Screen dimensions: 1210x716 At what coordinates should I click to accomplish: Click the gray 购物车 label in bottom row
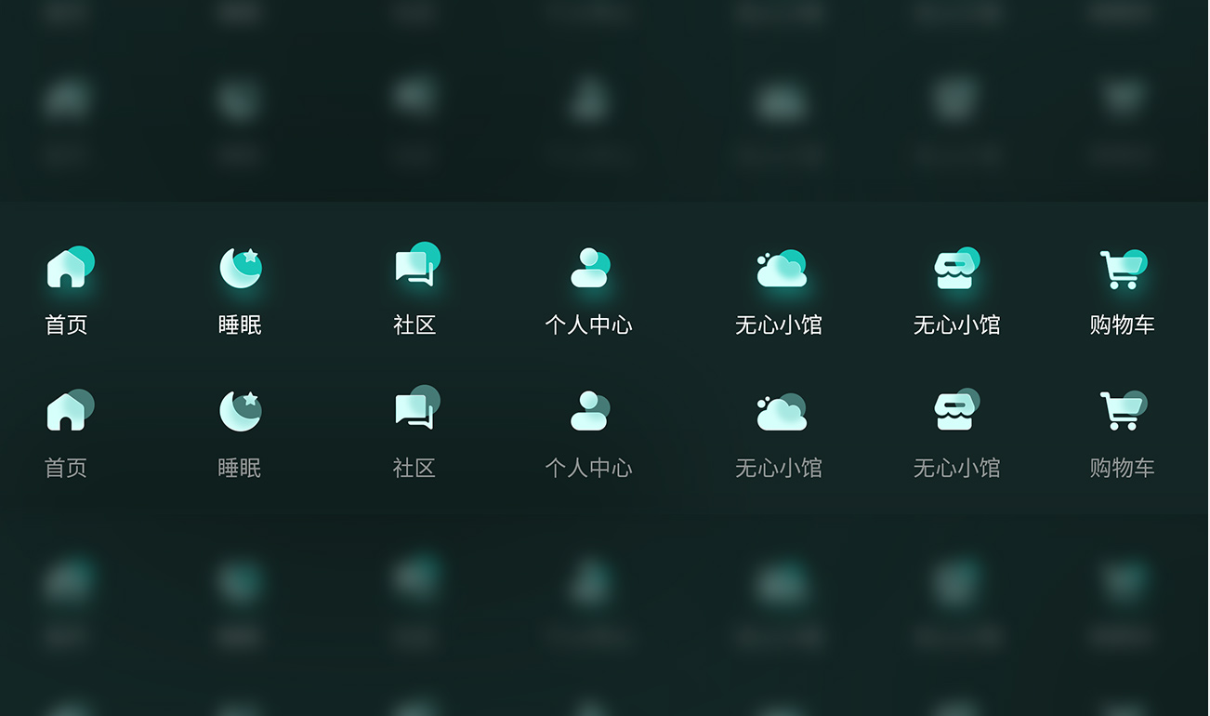pyautogui.click(x=1122, y=468)
